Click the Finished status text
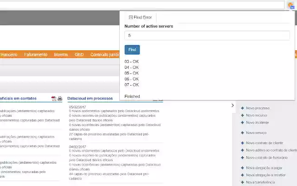 point(132,96)
